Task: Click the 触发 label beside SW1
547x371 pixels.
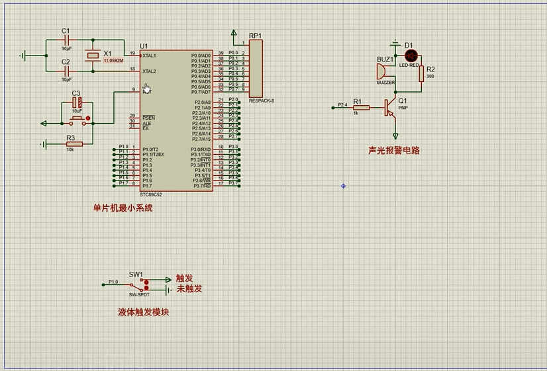Action: (x=184, y=278)
